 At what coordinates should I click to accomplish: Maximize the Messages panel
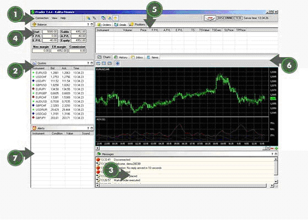tap(276, 154)
